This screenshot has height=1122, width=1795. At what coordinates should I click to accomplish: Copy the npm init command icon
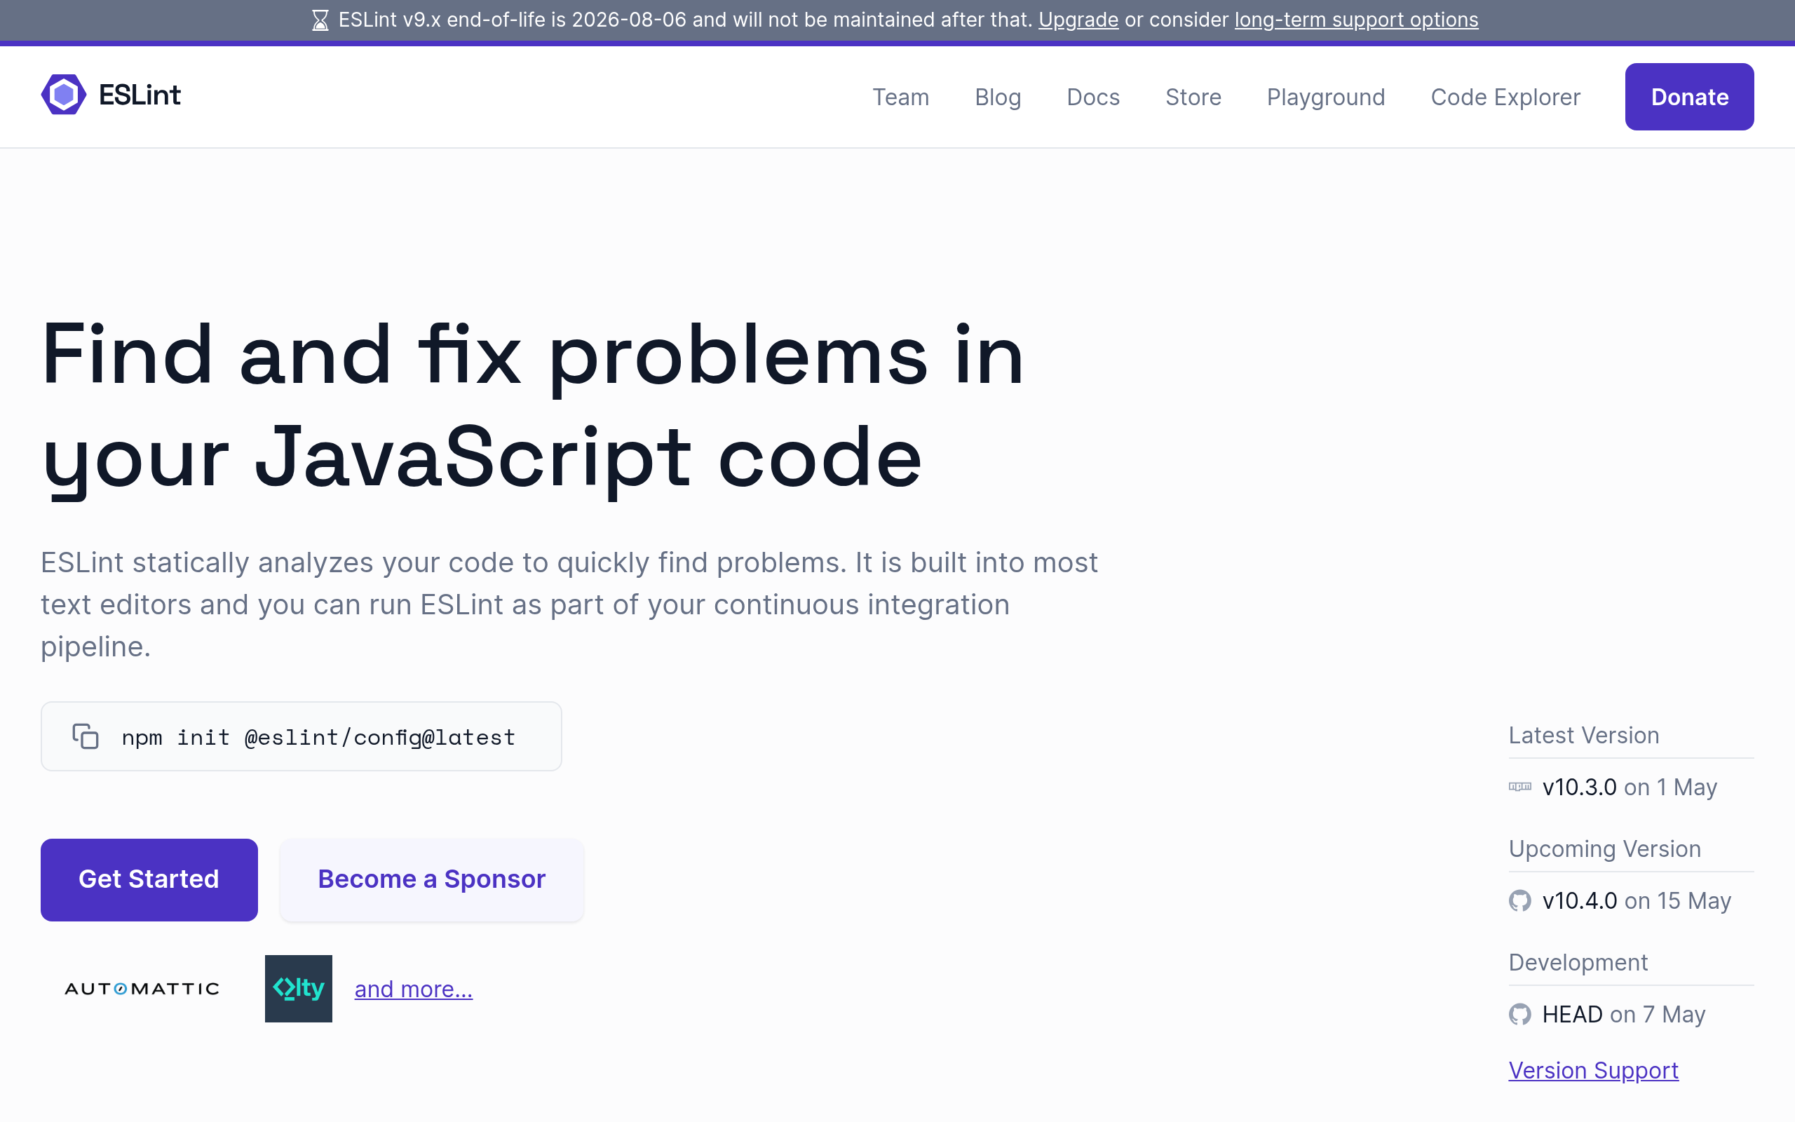tap(86, 736)
